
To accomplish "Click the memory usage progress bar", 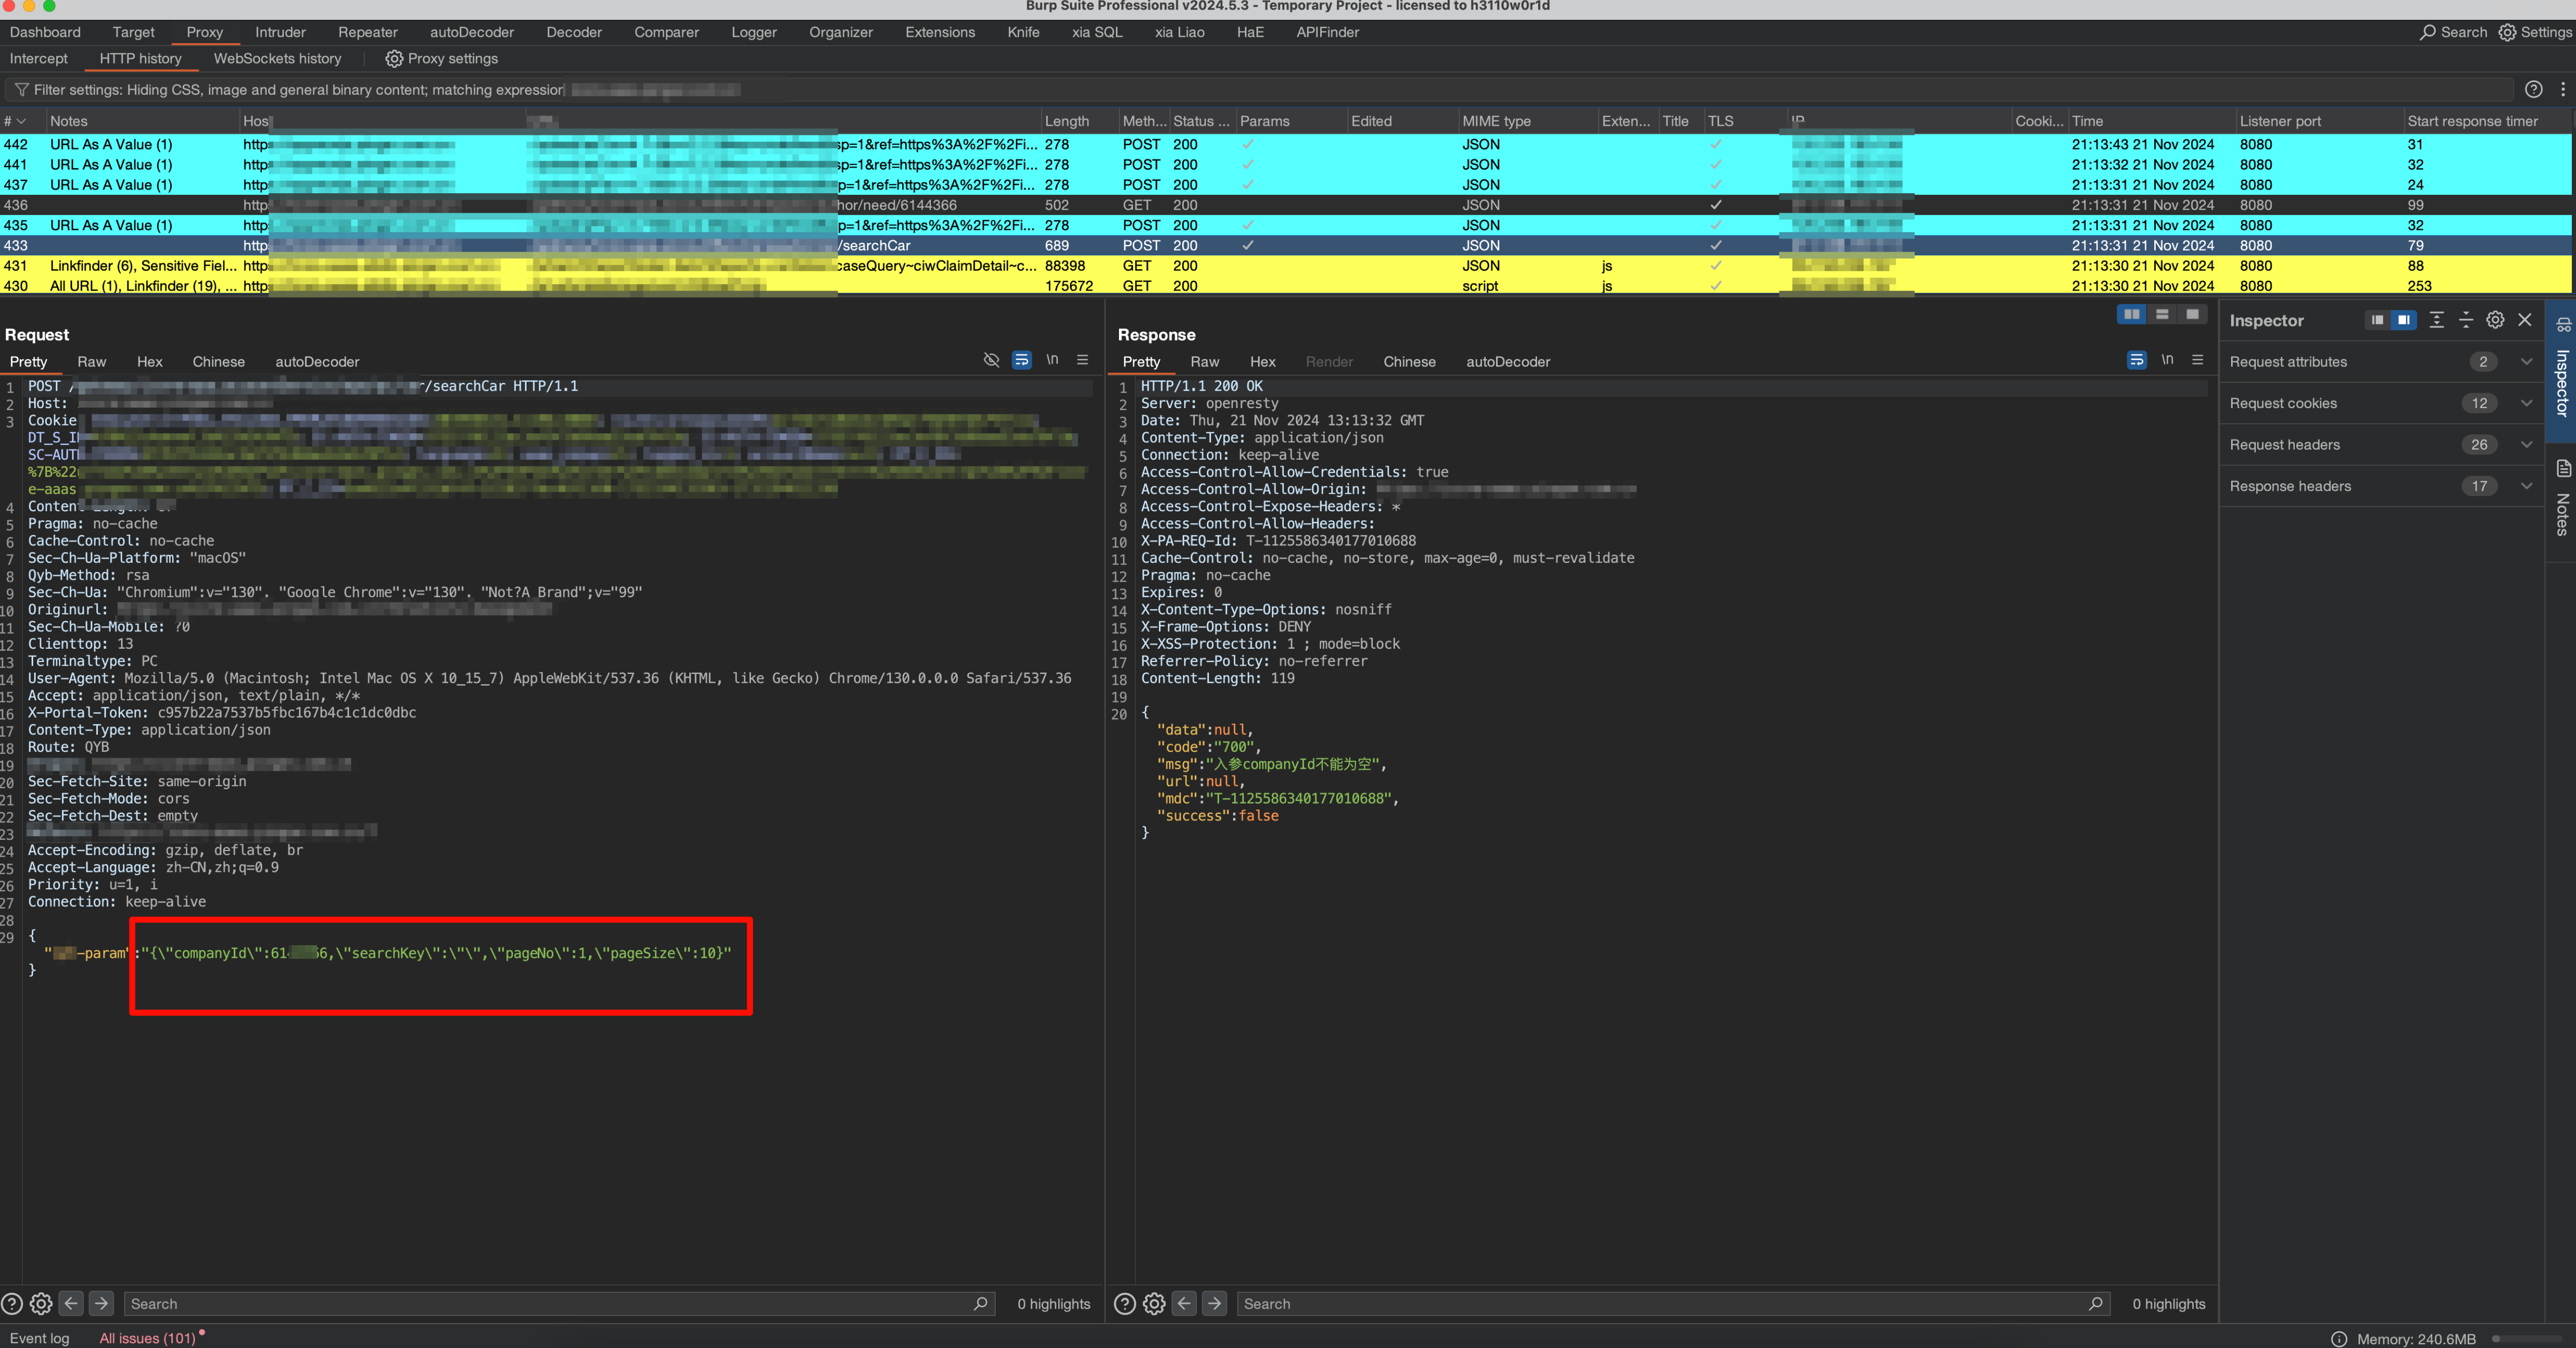I will pyautogui.click(x=2526, y=1339).
